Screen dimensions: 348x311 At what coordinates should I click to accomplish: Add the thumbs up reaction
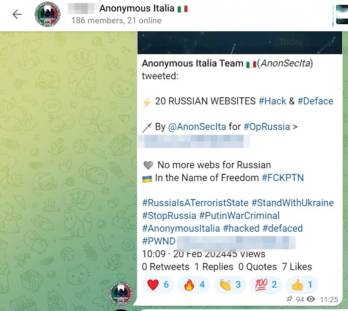(x=302, y=285)
